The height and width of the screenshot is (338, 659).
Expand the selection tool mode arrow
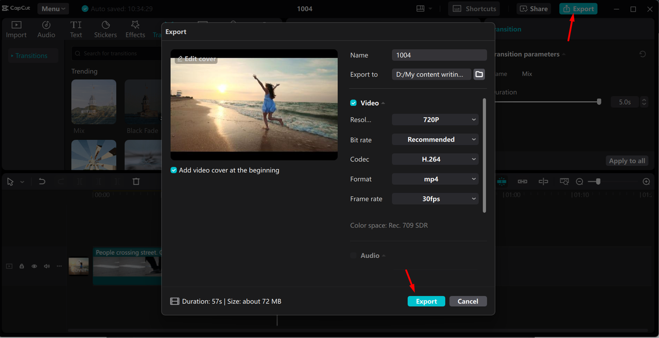[22, 182]
